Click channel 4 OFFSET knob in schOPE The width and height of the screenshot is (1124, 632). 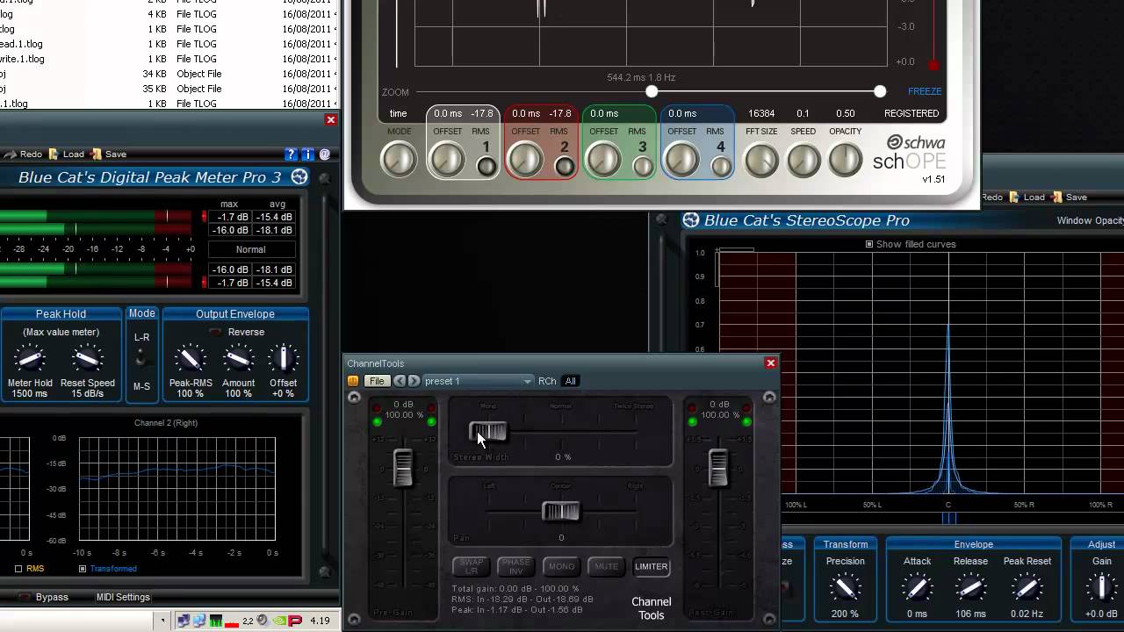point(681,160)
